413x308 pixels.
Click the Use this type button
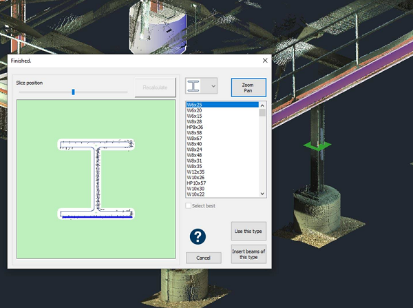(248, 232)
